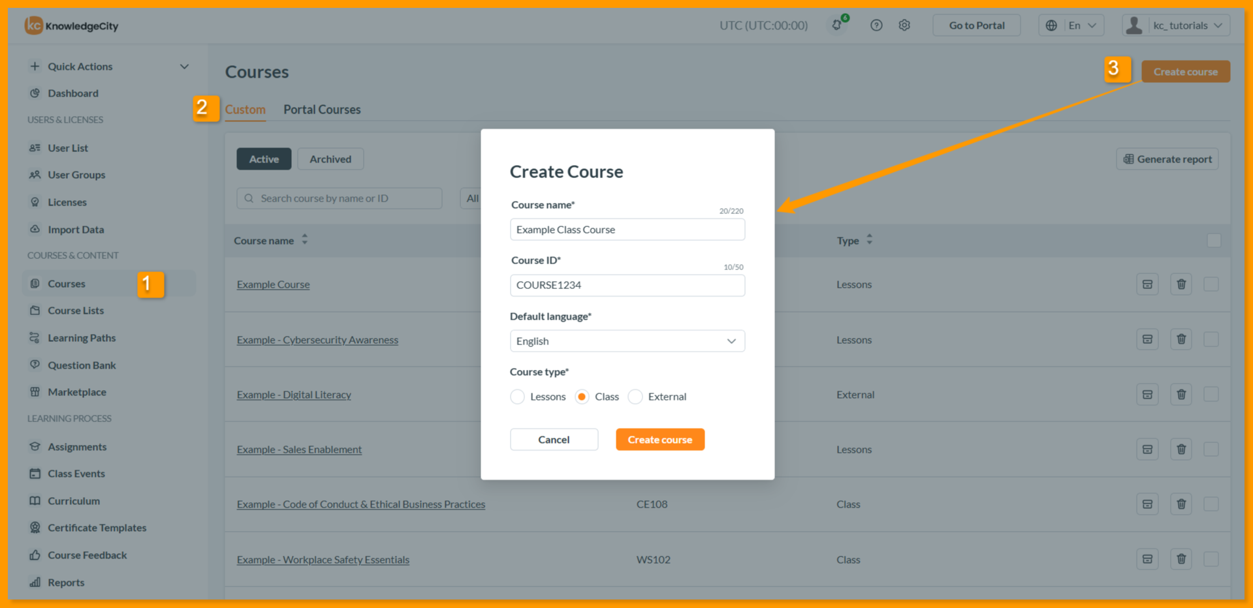Viewport: 1253px width, 608px height.
Task: Click Cancel in Create Course dialog
Action: tap(554, 440)
